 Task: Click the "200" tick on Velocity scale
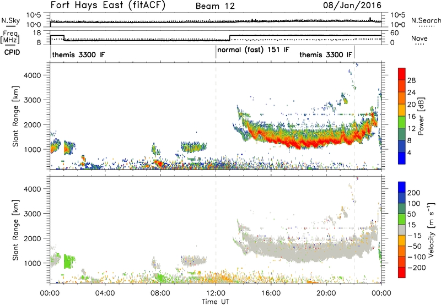point(414,193)
